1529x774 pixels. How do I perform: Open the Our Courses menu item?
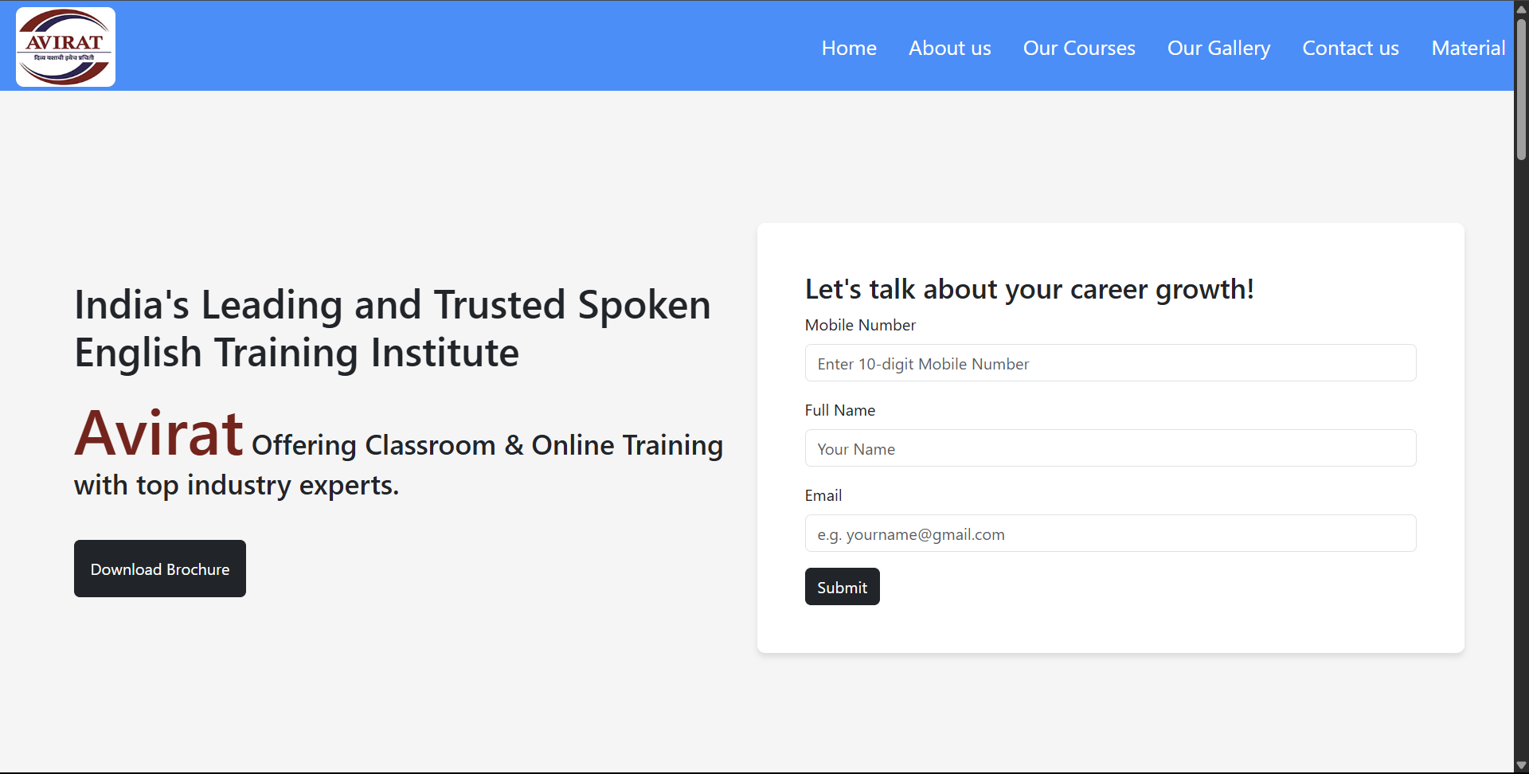[1078, 48]
